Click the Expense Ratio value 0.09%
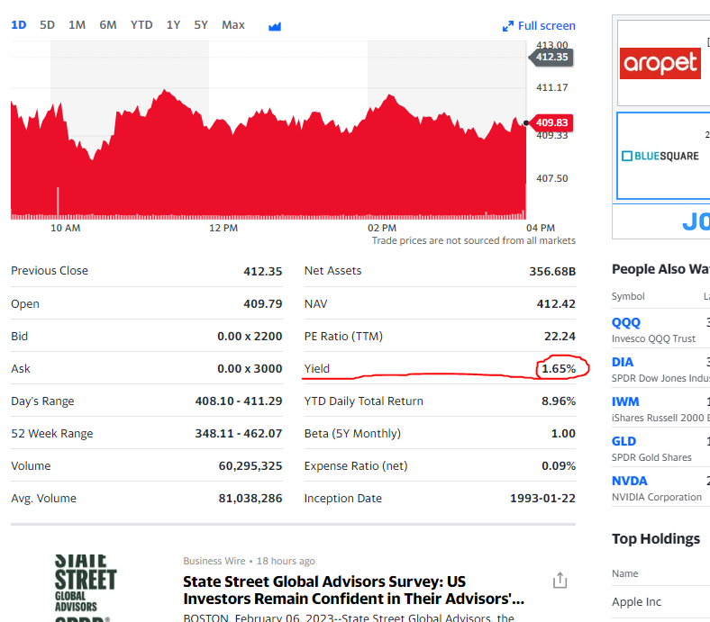The width and height of the screenshot is (710, 622). point(559,466)
